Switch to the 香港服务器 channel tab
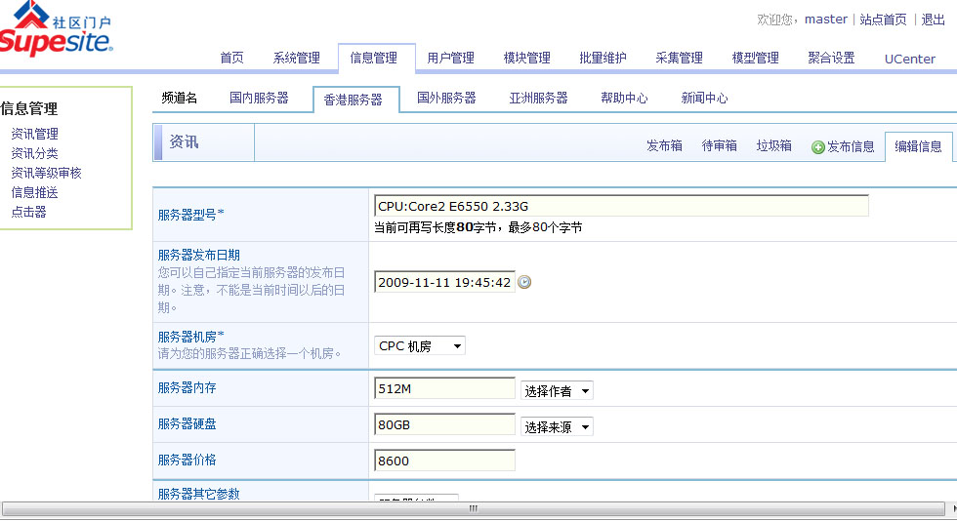 (x=354, y=100)
